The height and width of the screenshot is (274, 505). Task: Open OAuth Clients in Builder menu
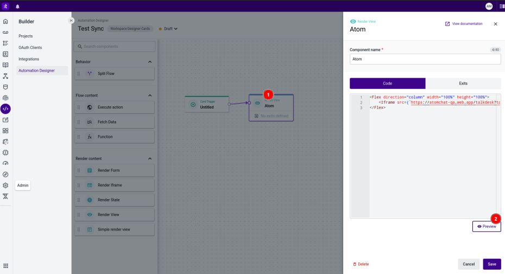[x=30, y=48]
